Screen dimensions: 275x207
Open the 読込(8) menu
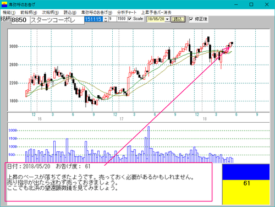pos(70,13)
